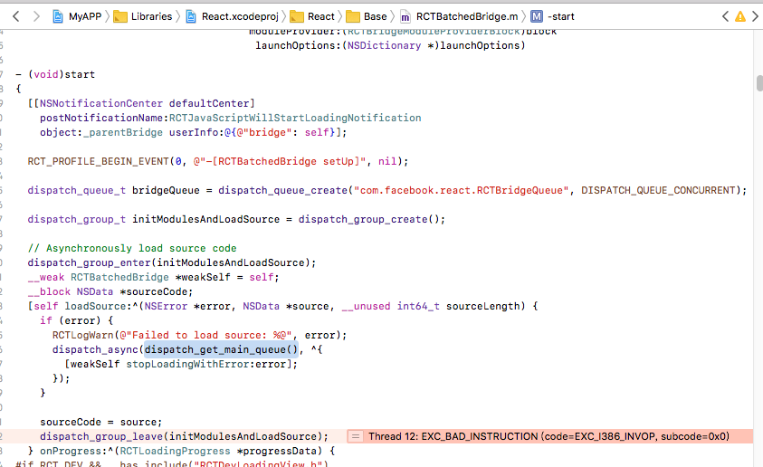The image size is (763, 467).
Task: Click the React.xcodeproj project icon
Action: coord(191,16)
